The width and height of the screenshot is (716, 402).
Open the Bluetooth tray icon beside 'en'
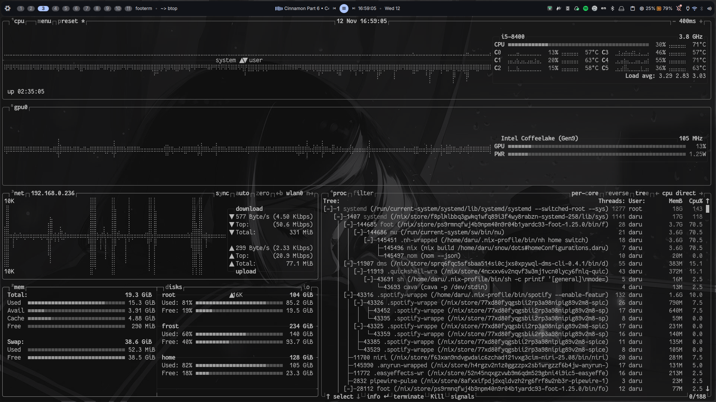612,8
